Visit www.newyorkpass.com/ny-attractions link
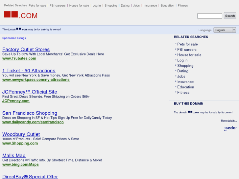 coord(36,79)
